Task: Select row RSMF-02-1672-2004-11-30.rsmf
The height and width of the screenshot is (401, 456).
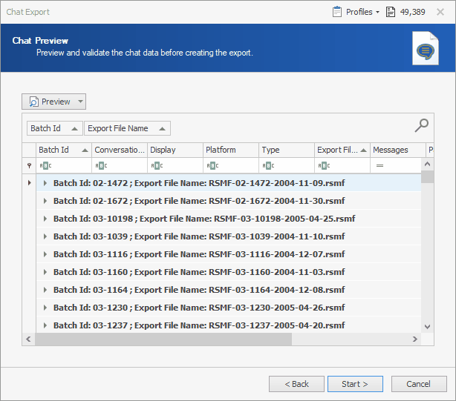Action: click(229, 201)
